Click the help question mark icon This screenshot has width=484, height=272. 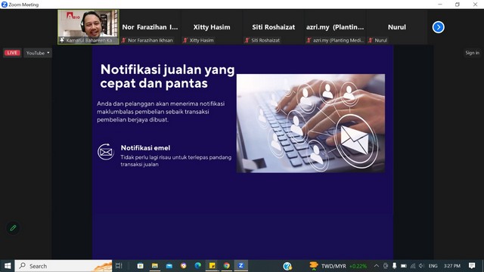[x=287, y=266]
